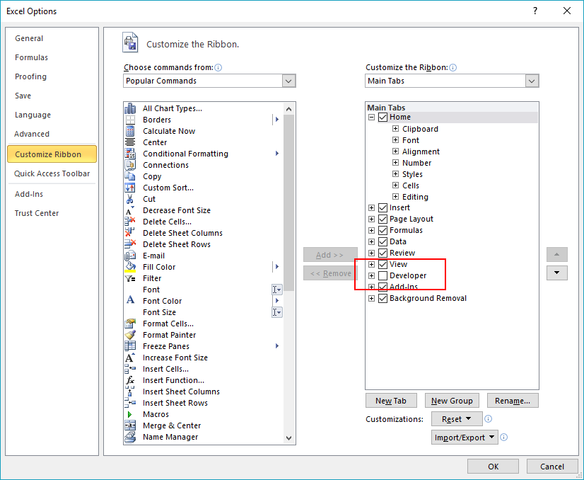Click the E-mail command icon
The width and height of the screenshot is (584, 480).
129,256
